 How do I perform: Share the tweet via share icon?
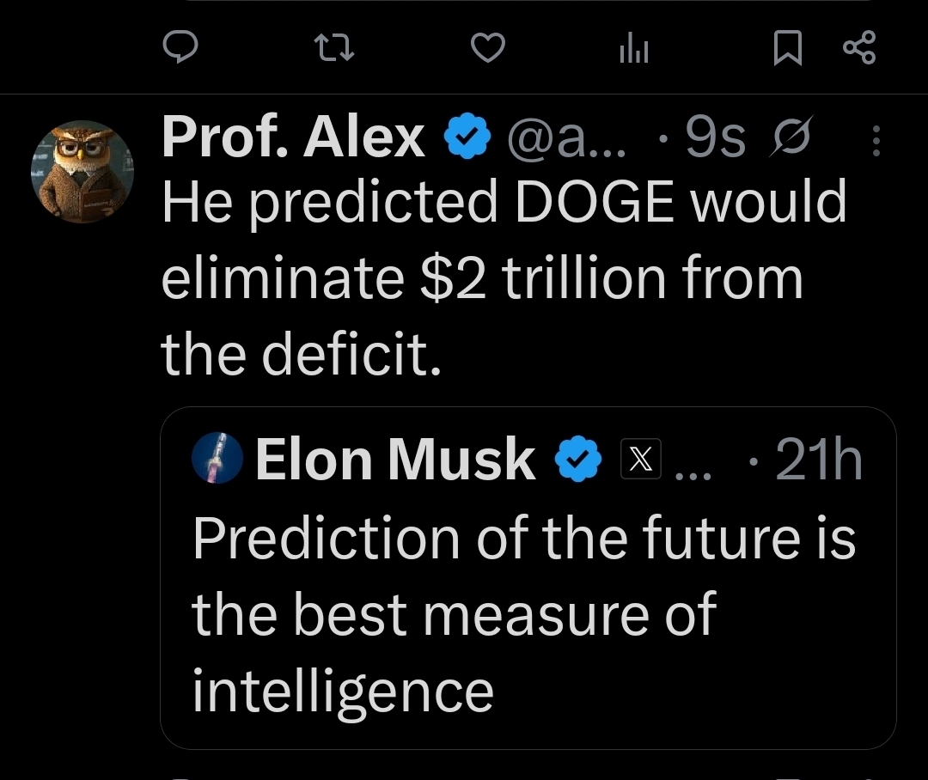[859, 48]
